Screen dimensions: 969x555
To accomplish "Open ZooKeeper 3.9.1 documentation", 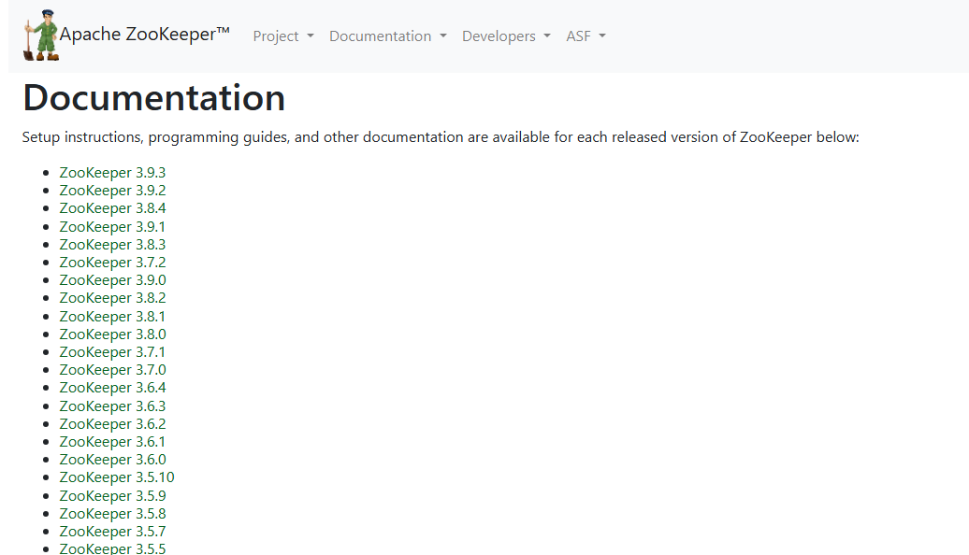I will coord(112,226).
